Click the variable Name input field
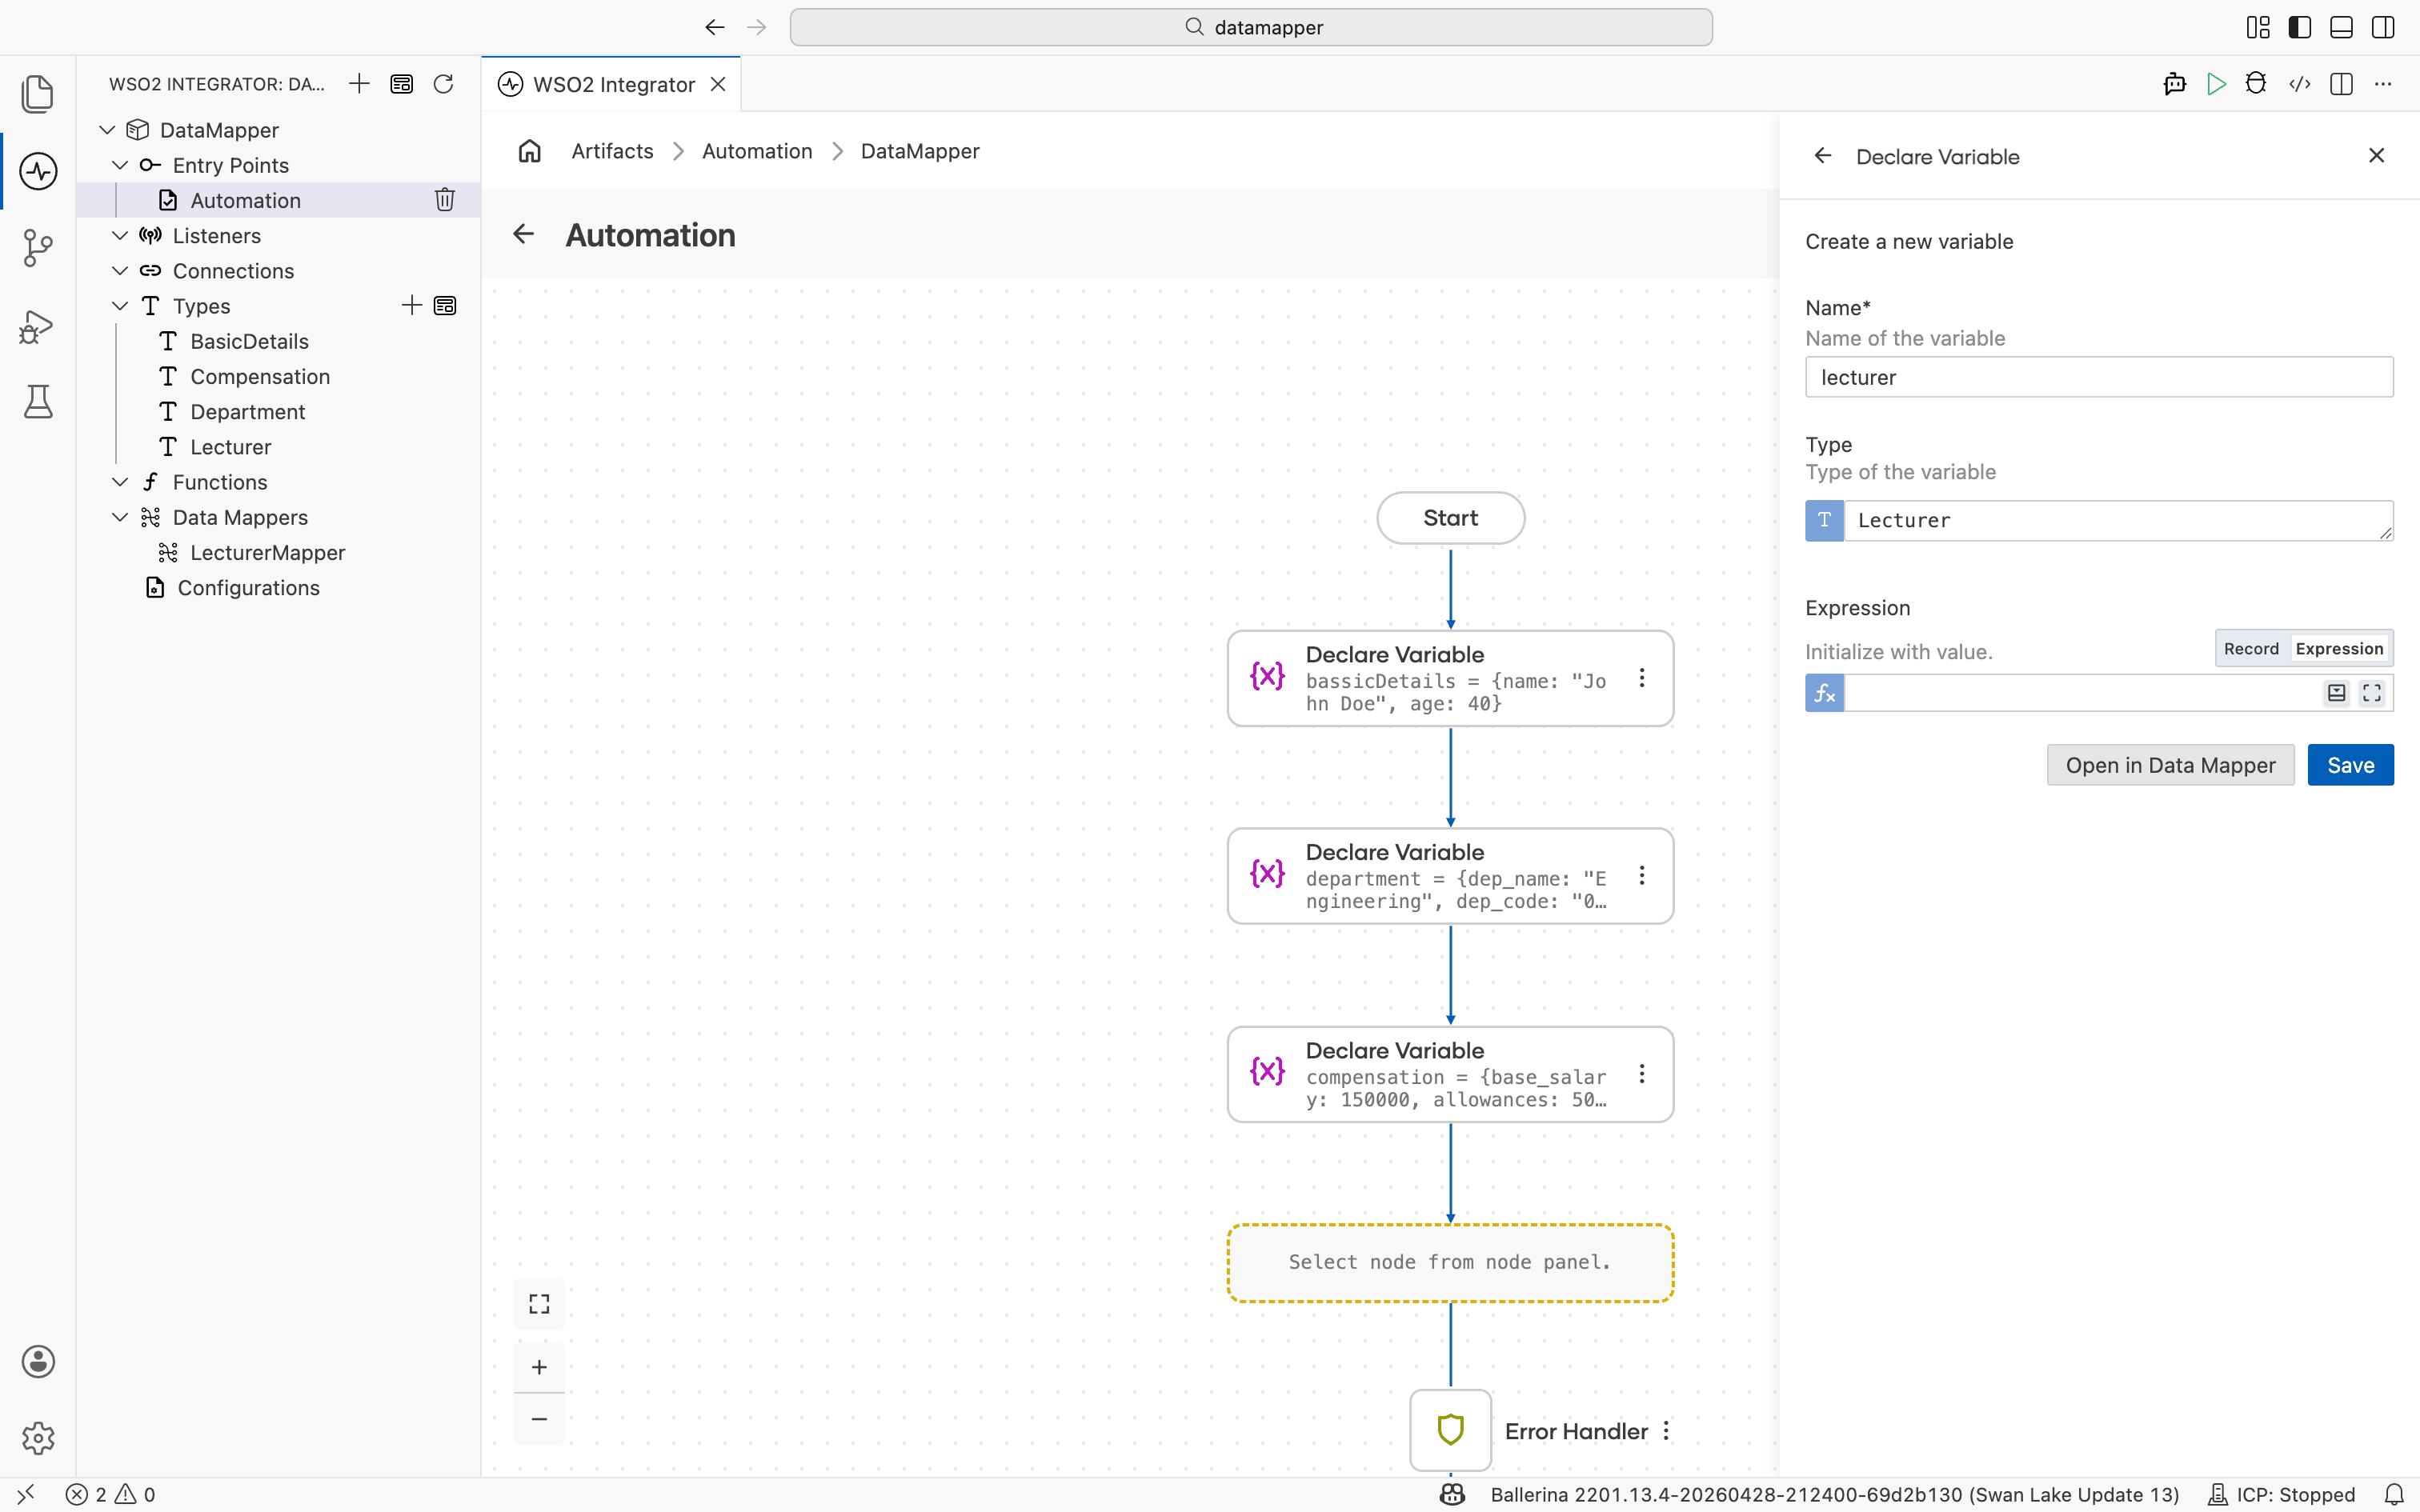This screenshot has height=1512, width=2420. coord(2099,377)
